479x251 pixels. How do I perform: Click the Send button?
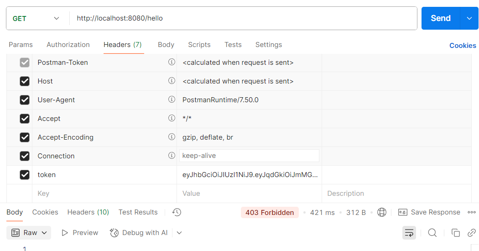click(x=440, y=18)
